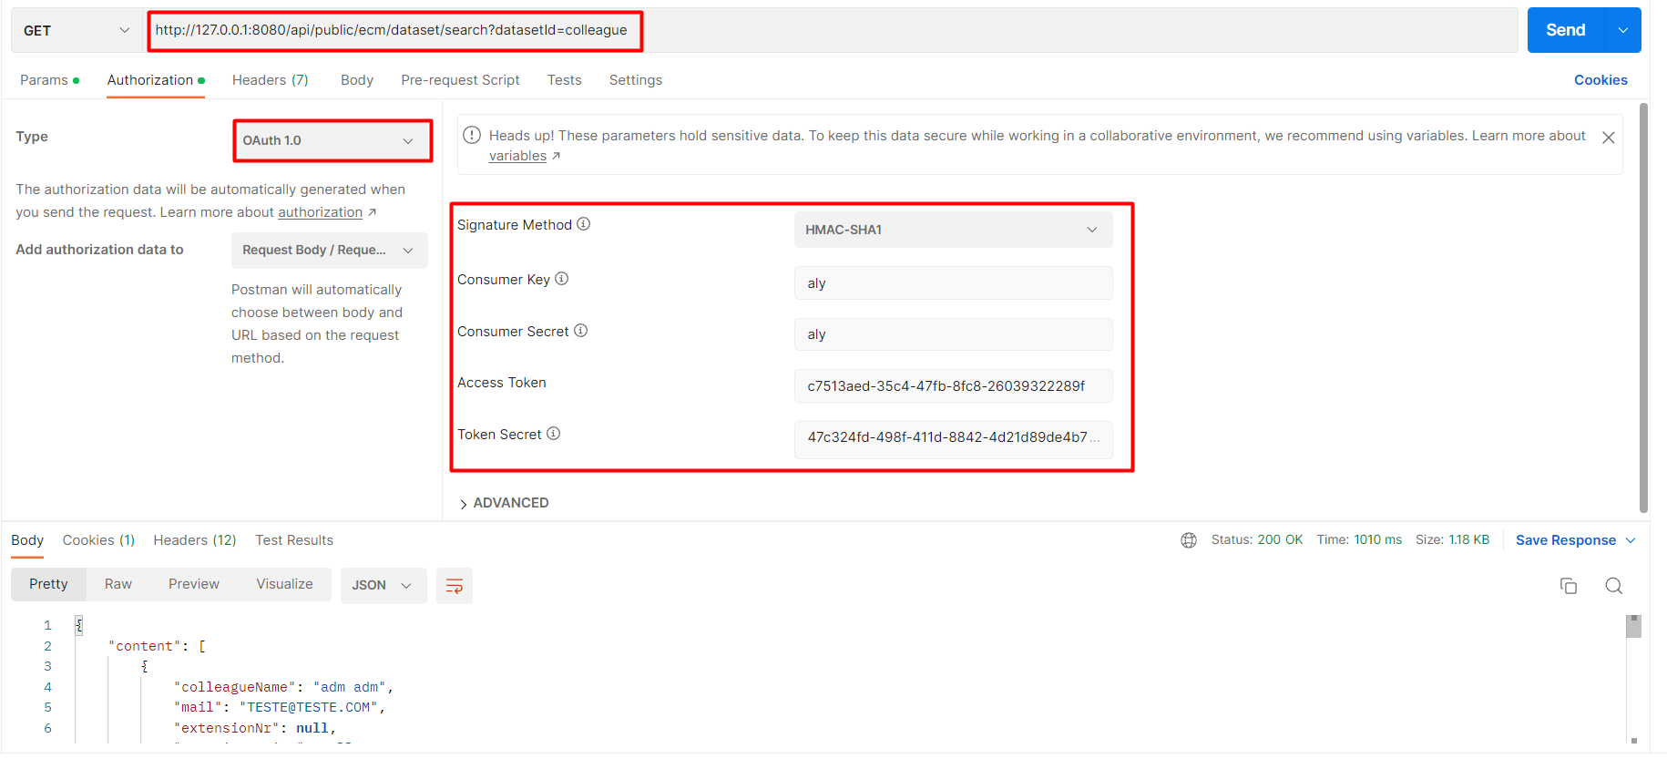Open the request Settings tab

(636, 80)
